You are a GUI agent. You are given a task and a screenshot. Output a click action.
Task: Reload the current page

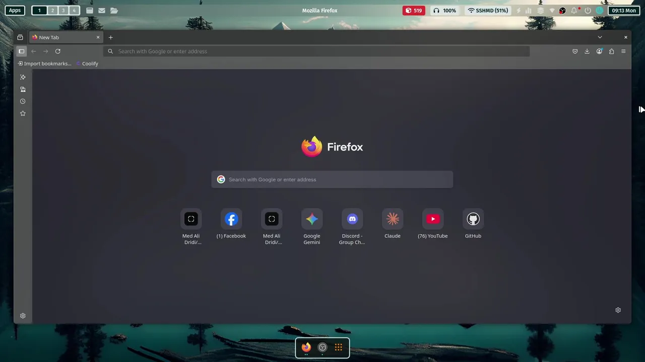(57, 51)
